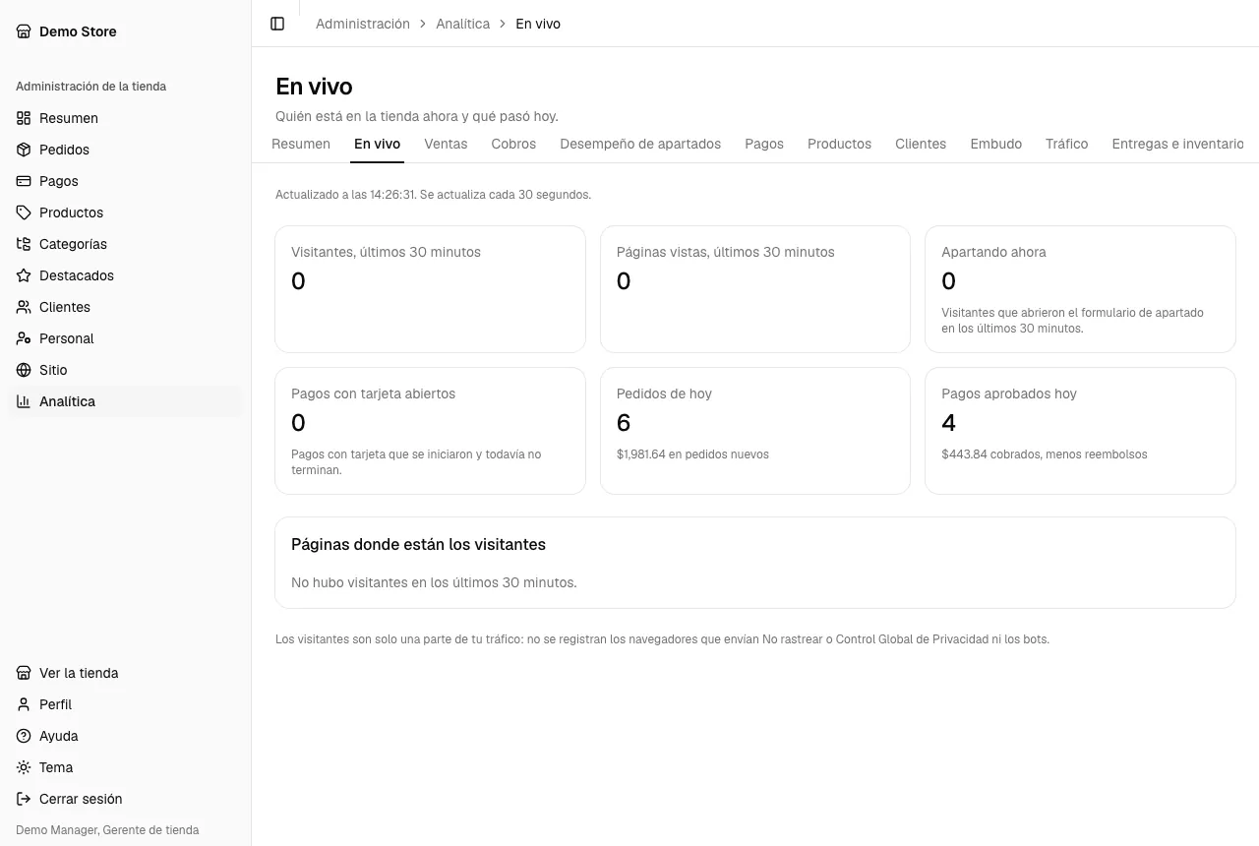Click the Pagos aprobados hoy card
This screenshot has width=1259, height=846.
1080,431
